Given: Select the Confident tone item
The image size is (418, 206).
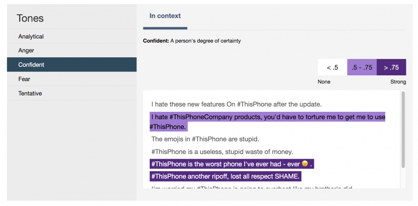Looking at the screenshot, I should [x=72, y=64].
